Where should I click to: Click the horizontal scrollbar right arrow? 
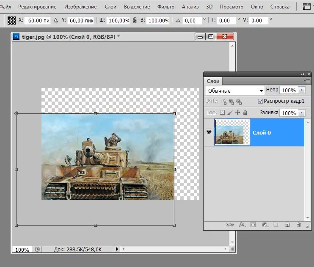click(226, 249)
